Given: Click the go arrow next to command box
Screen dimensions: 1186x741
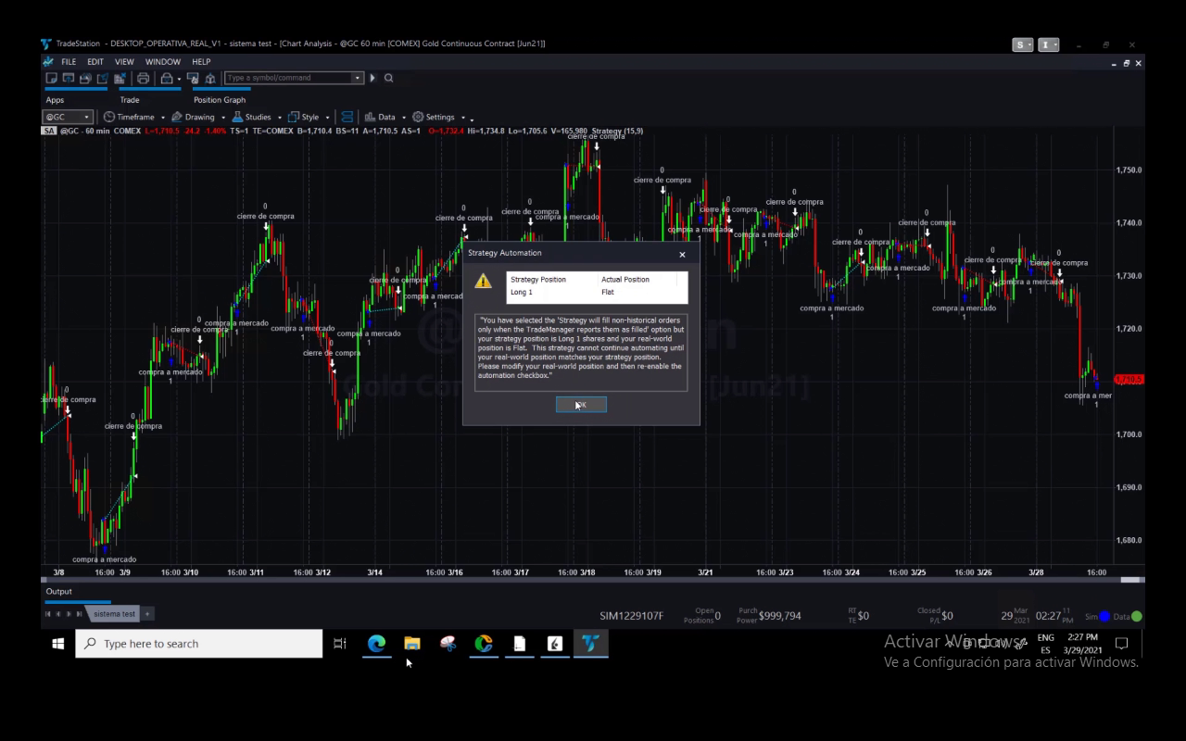Looking at the screenshot, I should pos(372,78).
